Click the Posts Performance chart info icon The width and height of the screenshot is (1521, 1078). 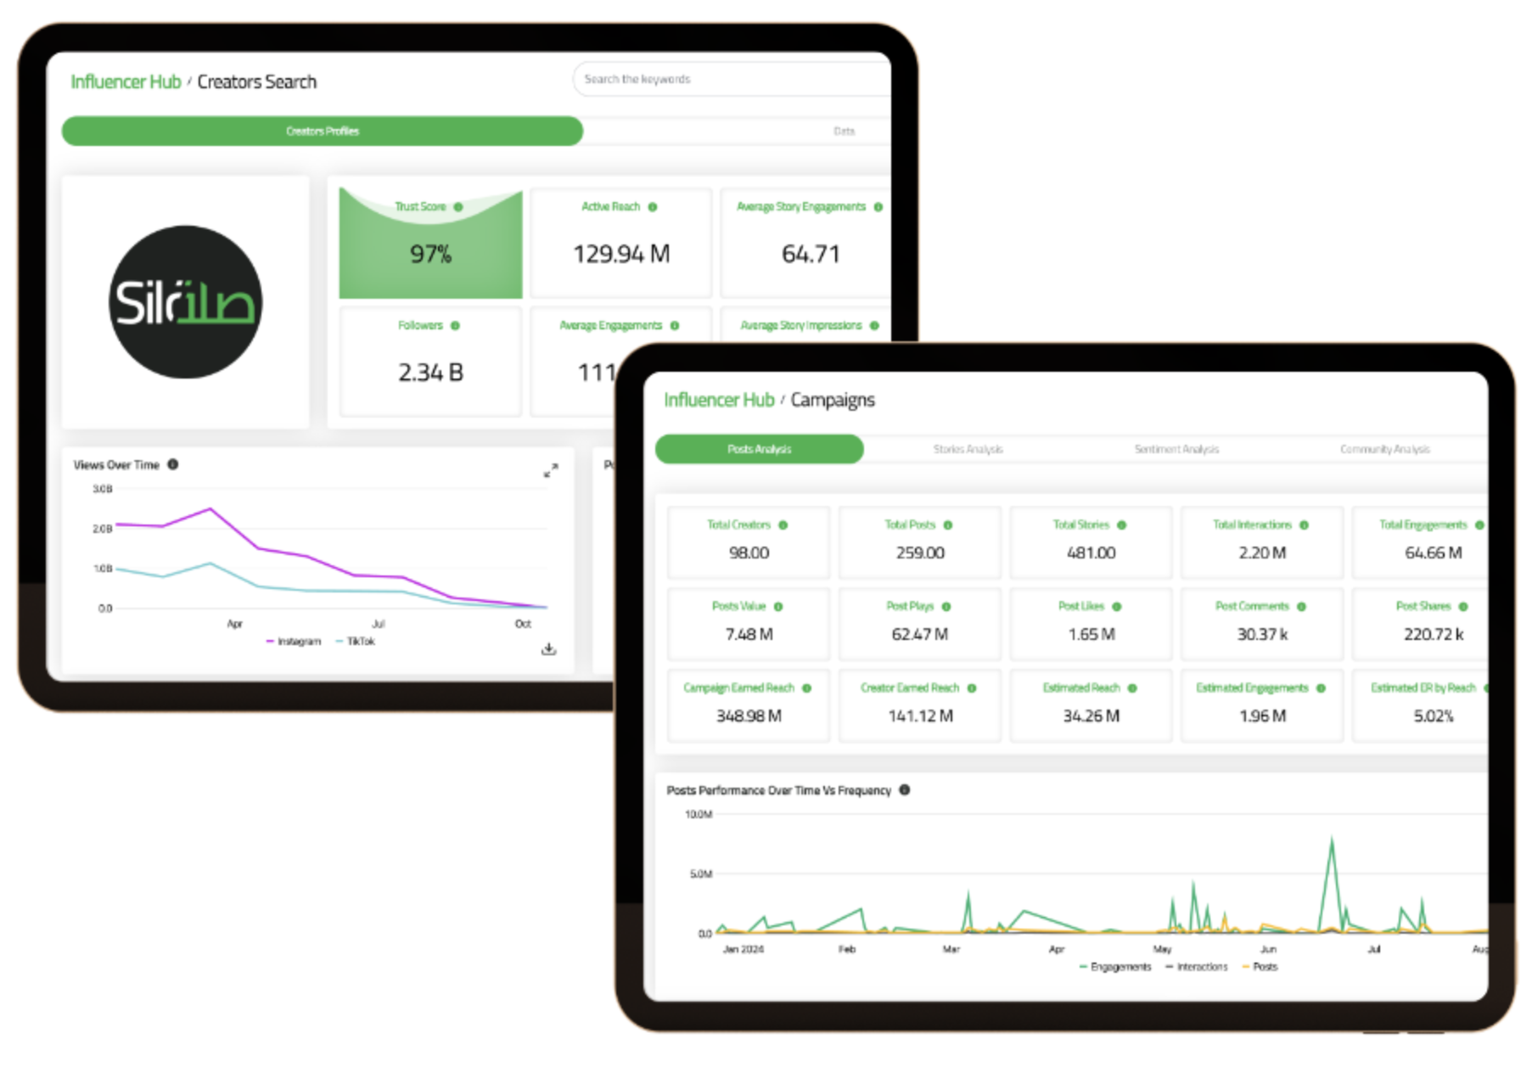pyautogui.click(x=905, y=790)
